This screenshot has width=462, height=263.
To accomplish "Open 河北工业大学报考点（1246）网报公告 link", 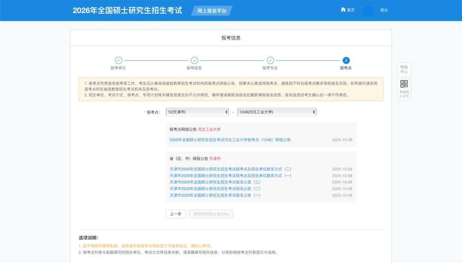I will tap(230, 140).
